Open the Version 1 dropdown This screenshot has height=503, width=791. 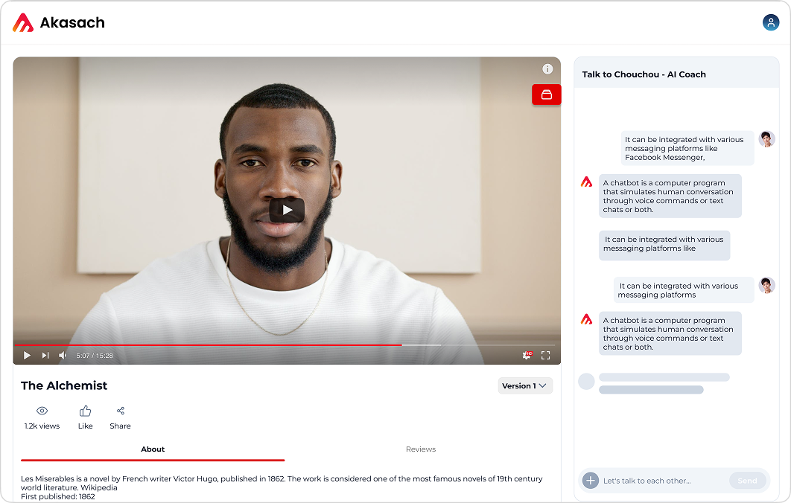pyautogui.click(x=525, y=385)
